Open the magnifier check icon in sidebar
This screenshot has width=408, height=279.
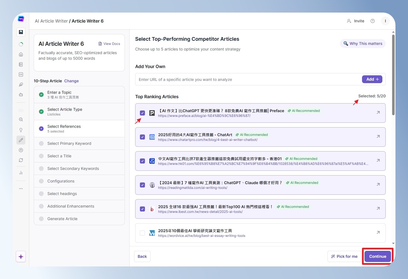[x=21, y=119]
